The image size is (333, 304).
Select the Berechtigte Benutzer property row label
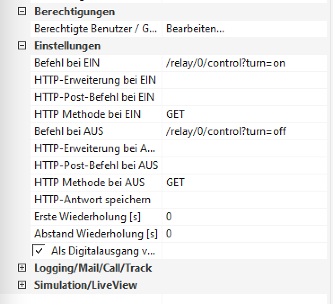coord(96,29)
